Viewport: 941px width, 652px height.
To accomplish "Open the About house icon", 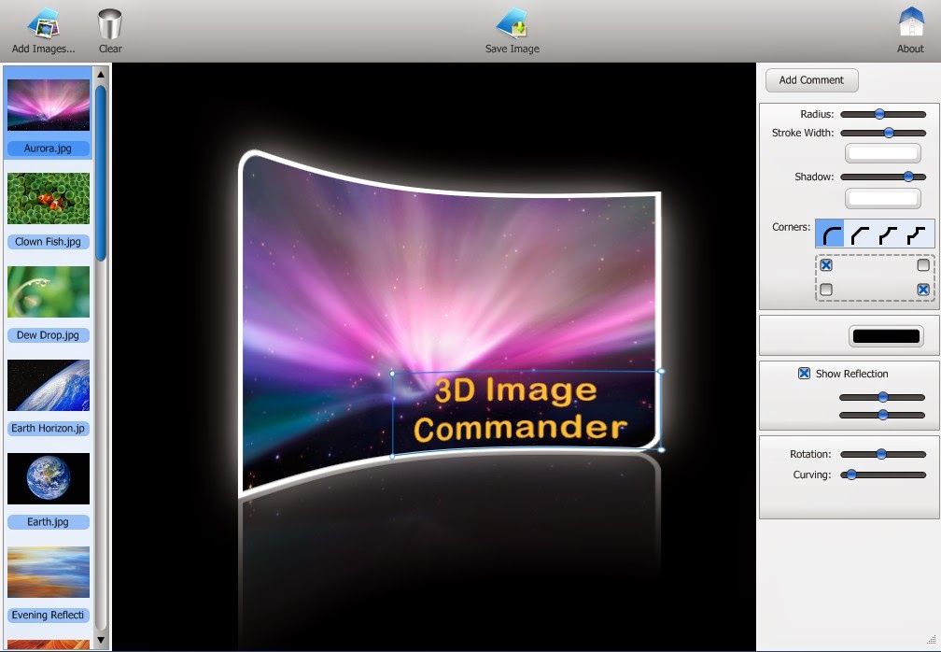I will [911, 22].
